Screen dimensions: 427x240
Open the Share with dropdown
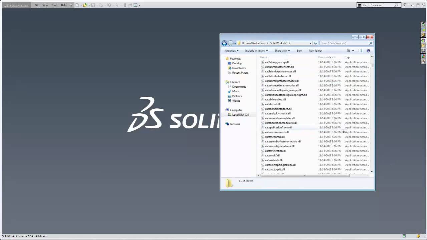(x=282, y=51)
